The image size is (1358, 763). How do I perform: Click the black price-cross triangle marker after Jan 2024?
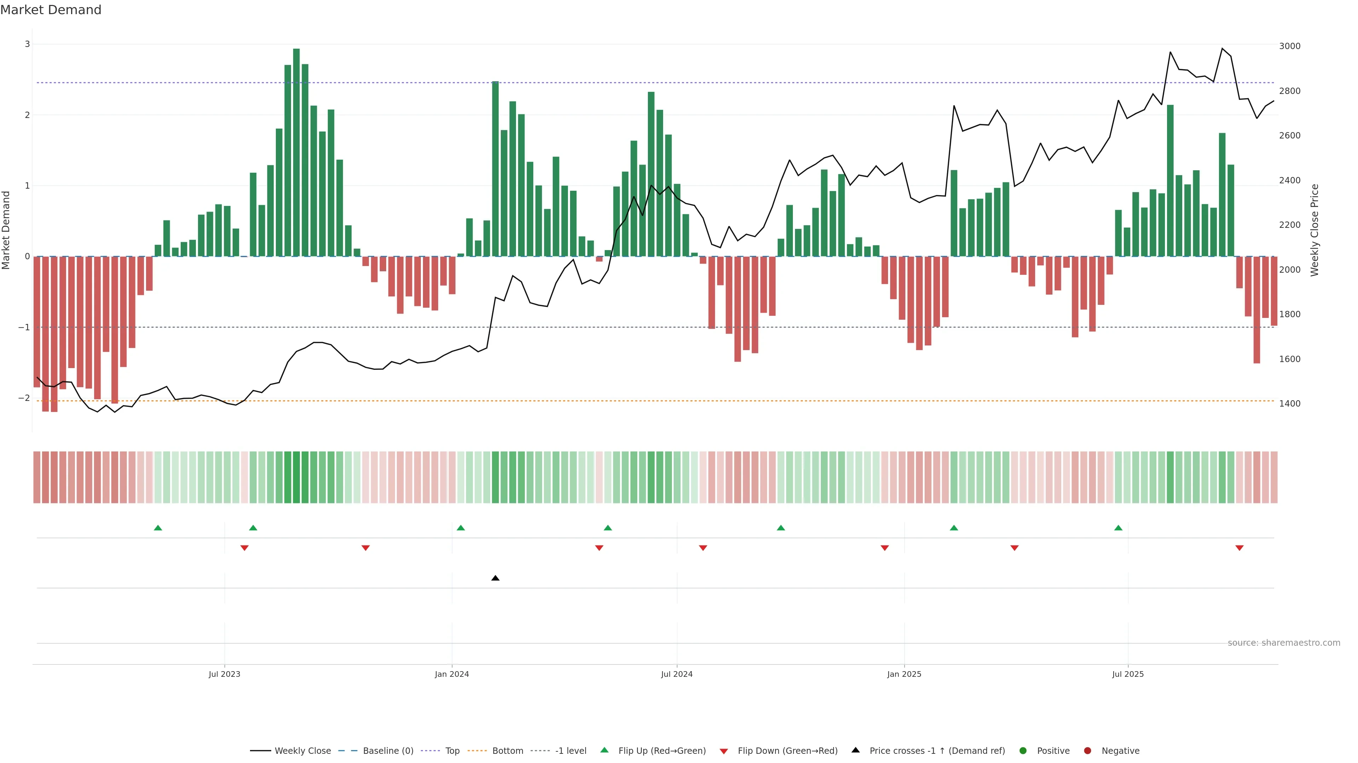(x=495, y=578)
